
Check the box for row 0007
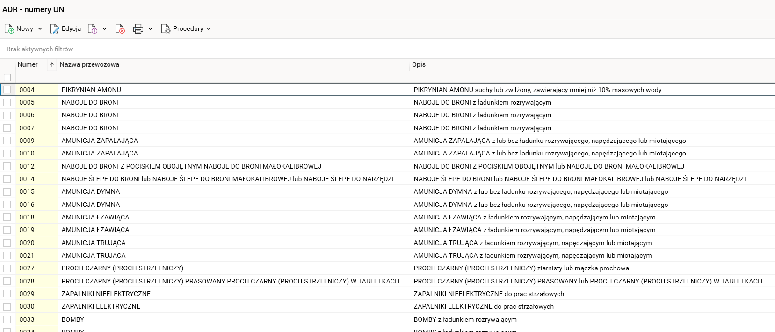(x=7, y=128)
